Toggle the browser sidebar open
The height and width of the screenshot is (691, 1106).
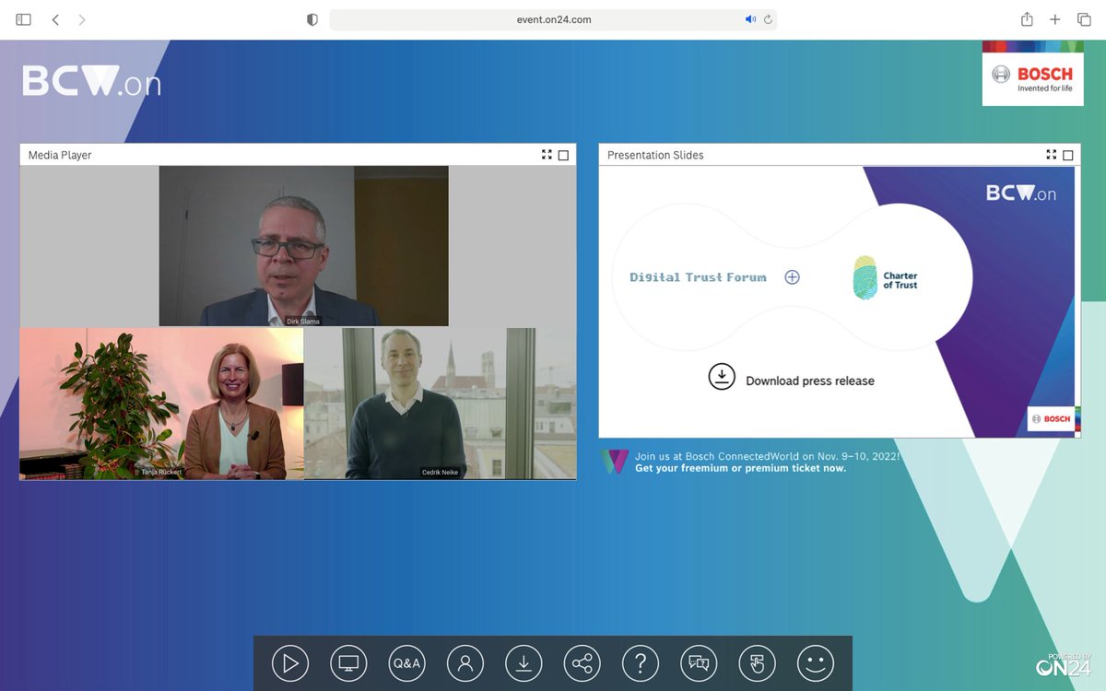[22, 18]
